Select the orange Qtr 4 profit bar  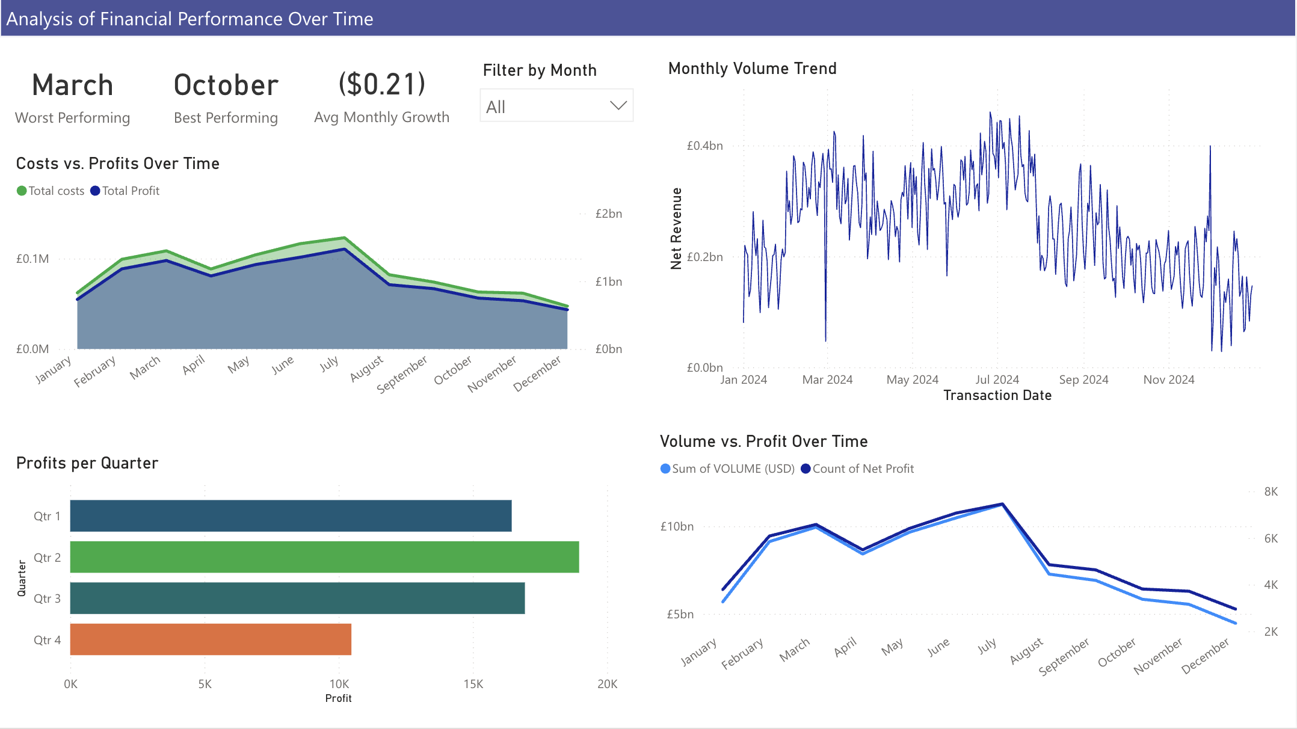click(x=211, y=639)
